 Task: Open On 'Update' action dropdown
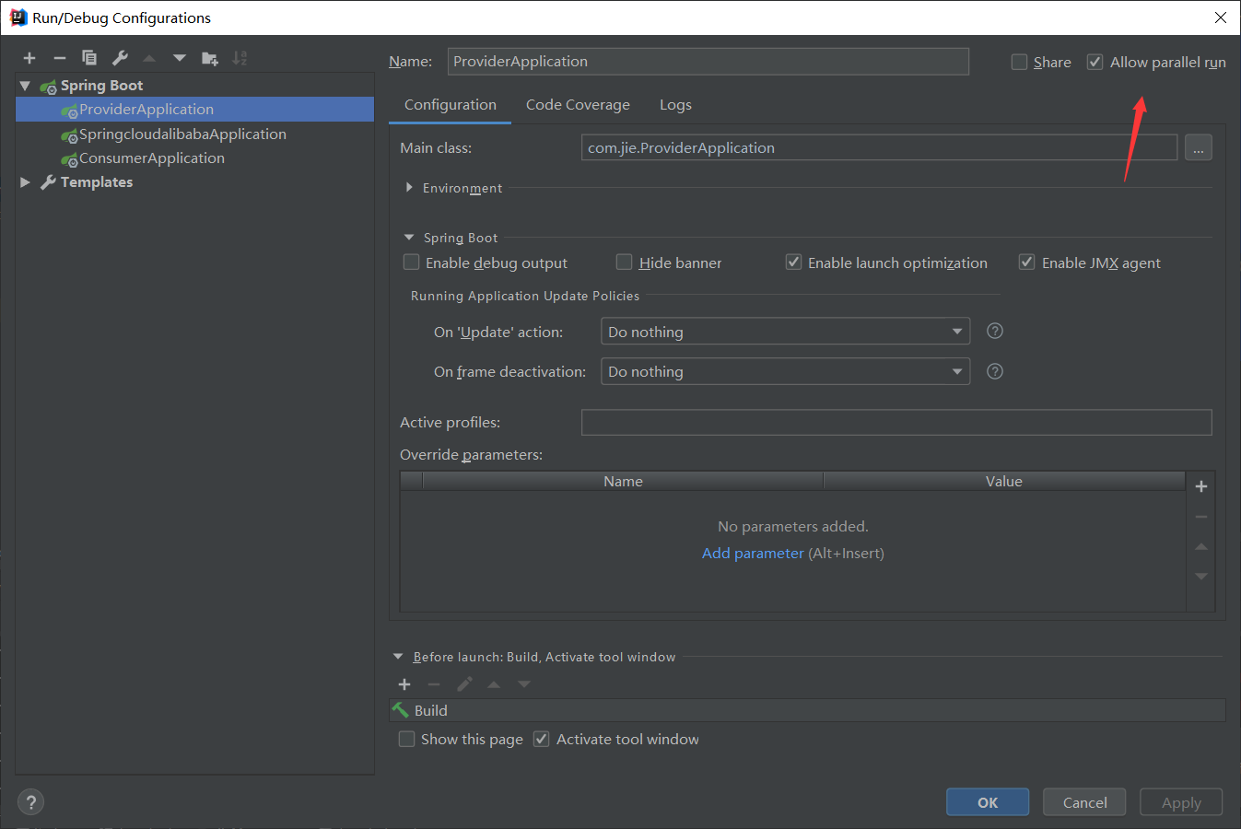tap(785, 332)
